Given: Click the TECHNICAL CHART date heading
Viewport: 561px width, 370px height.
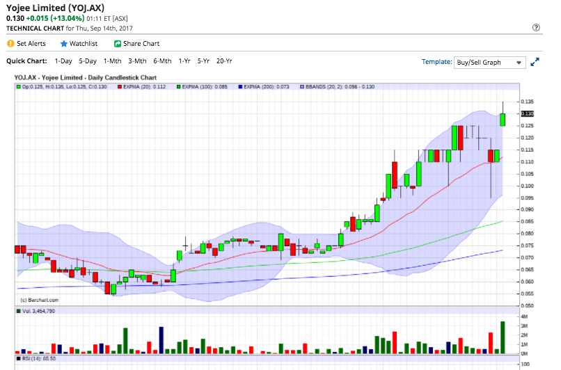Looking at the screenshot, I should 70,29.
